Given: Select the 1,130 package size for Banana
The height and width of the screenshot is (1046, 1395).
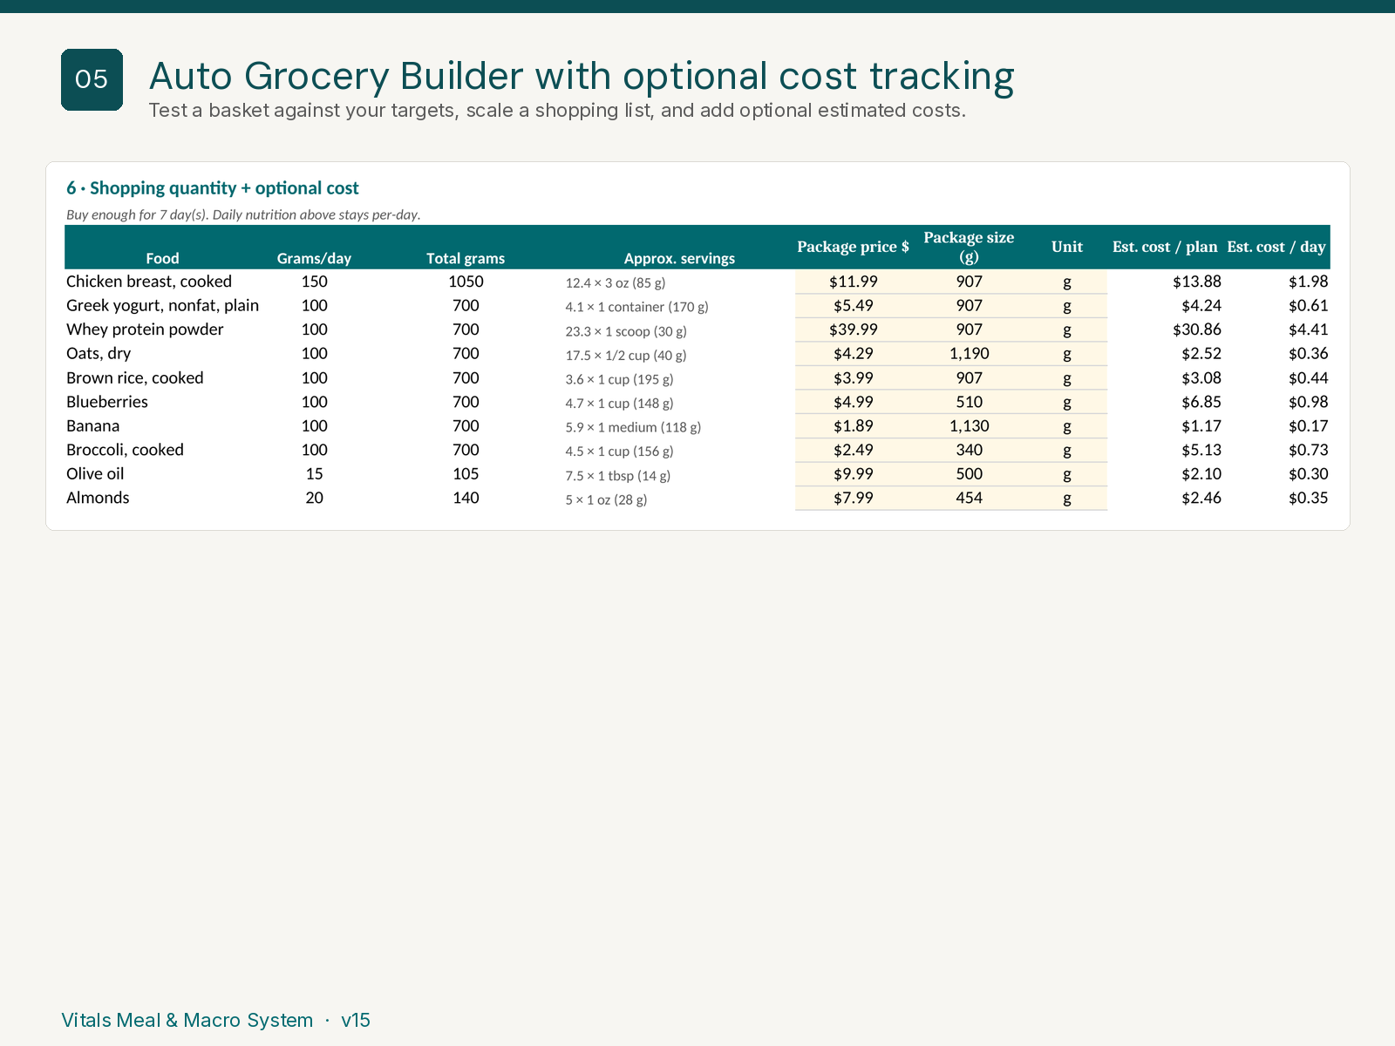Looking at the screenshot, I should [970, 426].
